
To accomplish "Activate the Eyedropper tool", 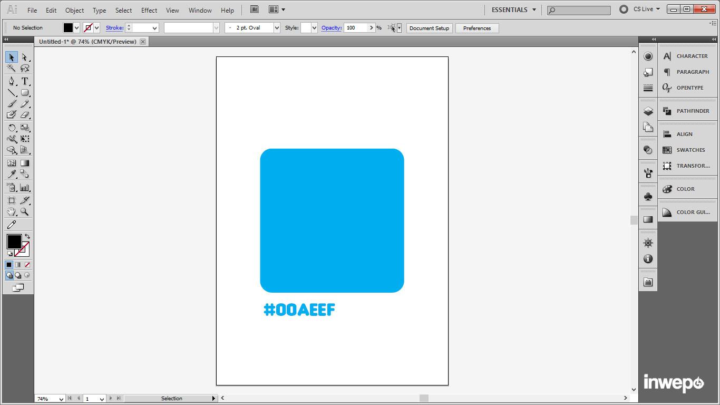I will (12, 175).
